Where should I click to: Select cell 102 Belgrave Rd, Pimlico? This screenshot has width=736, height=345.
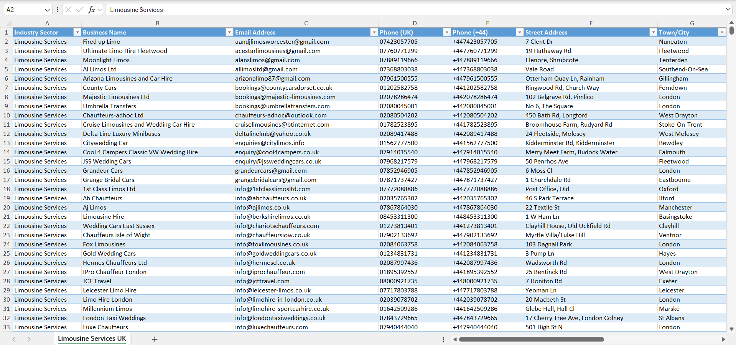[x=591, y=97]
